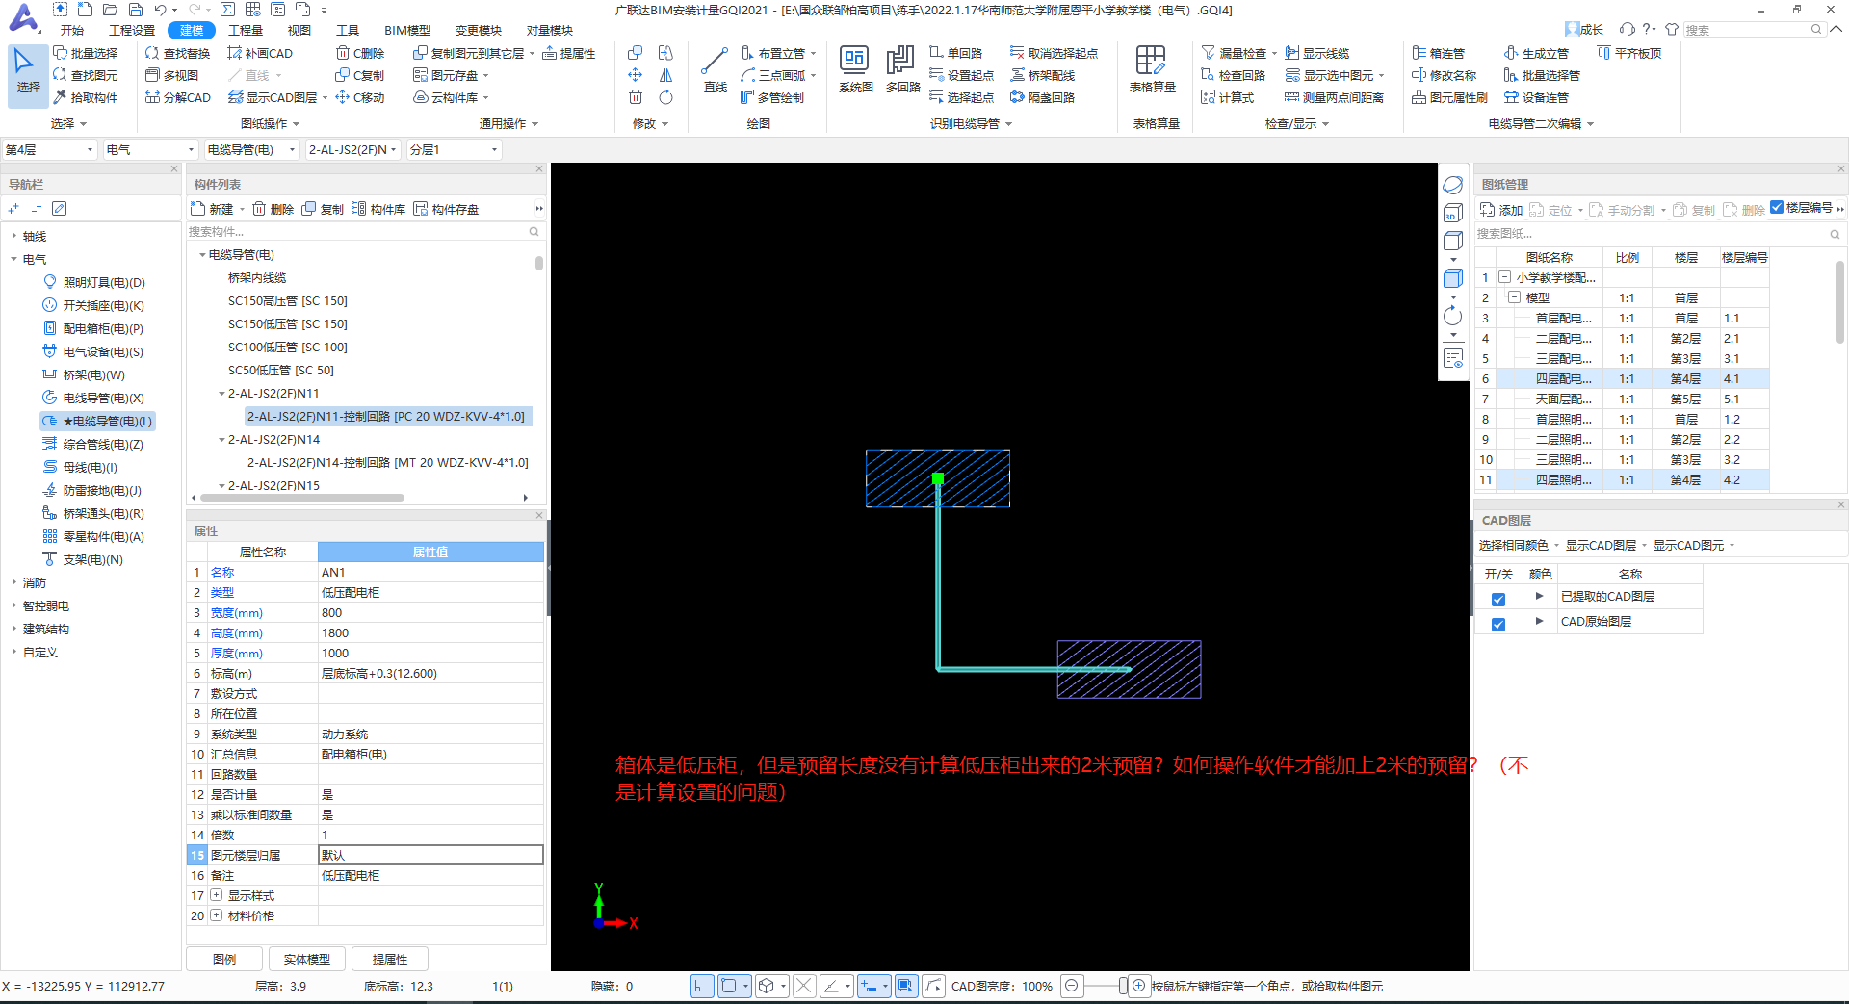This screenshot has width=1849, height=1004.
Task: Open the 工程设置 ribbon tab
Action: (132, 30)
